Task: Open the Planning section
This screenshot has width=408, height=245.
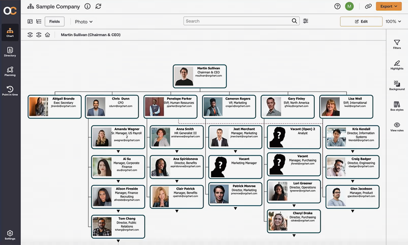Action: point(10,72)
